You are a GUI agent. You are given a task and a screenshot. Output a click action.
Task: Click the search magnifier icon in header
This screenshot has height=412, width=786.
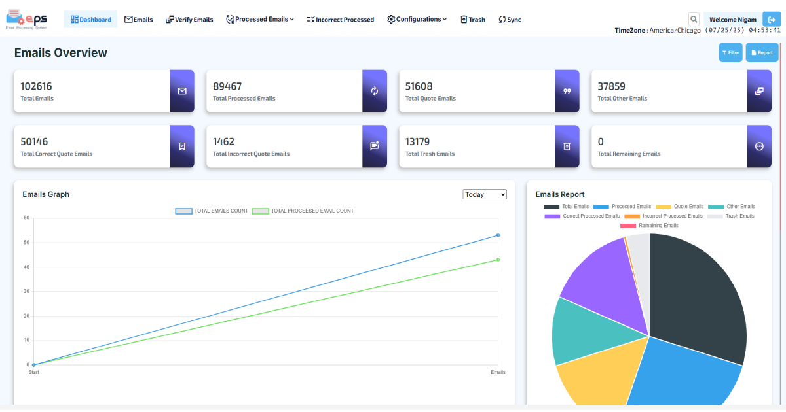coord(694,20)
